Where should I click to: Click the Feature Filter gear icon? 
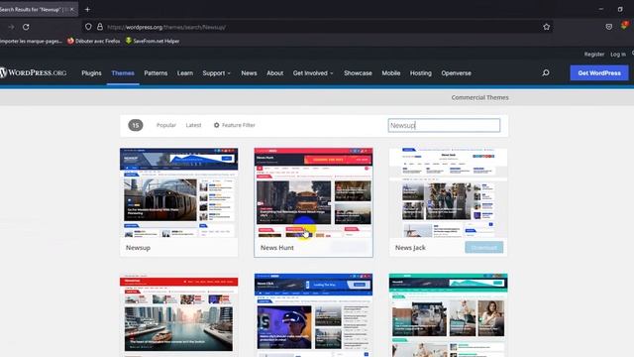(216, 125)
